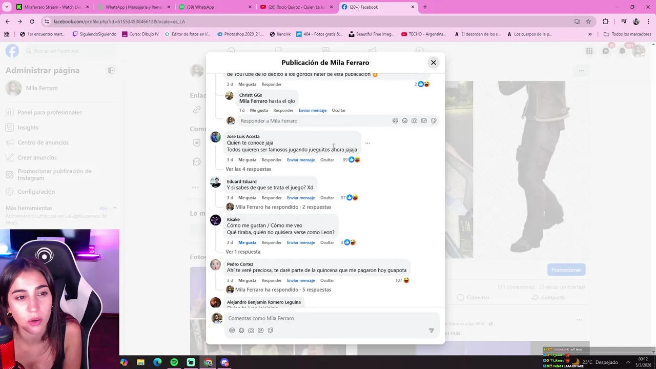Open File Explorer from the taskbar
656x369 pixels.
coord(140,362)
